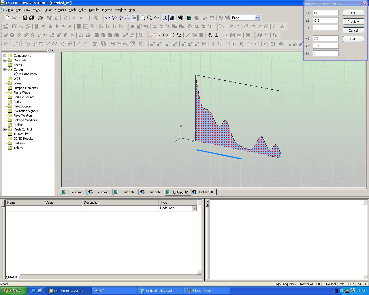Viewport: 369px width, 295px height.
Task: Click the Cancel button in the dialog
Action: click(x=353, y=31)
